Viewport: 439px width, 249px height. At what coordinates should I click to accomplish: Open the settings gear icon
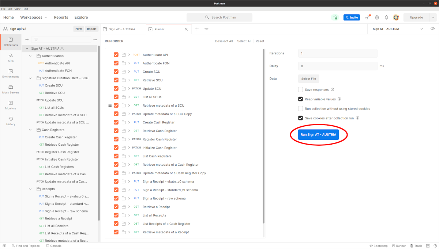click(377, 17)
